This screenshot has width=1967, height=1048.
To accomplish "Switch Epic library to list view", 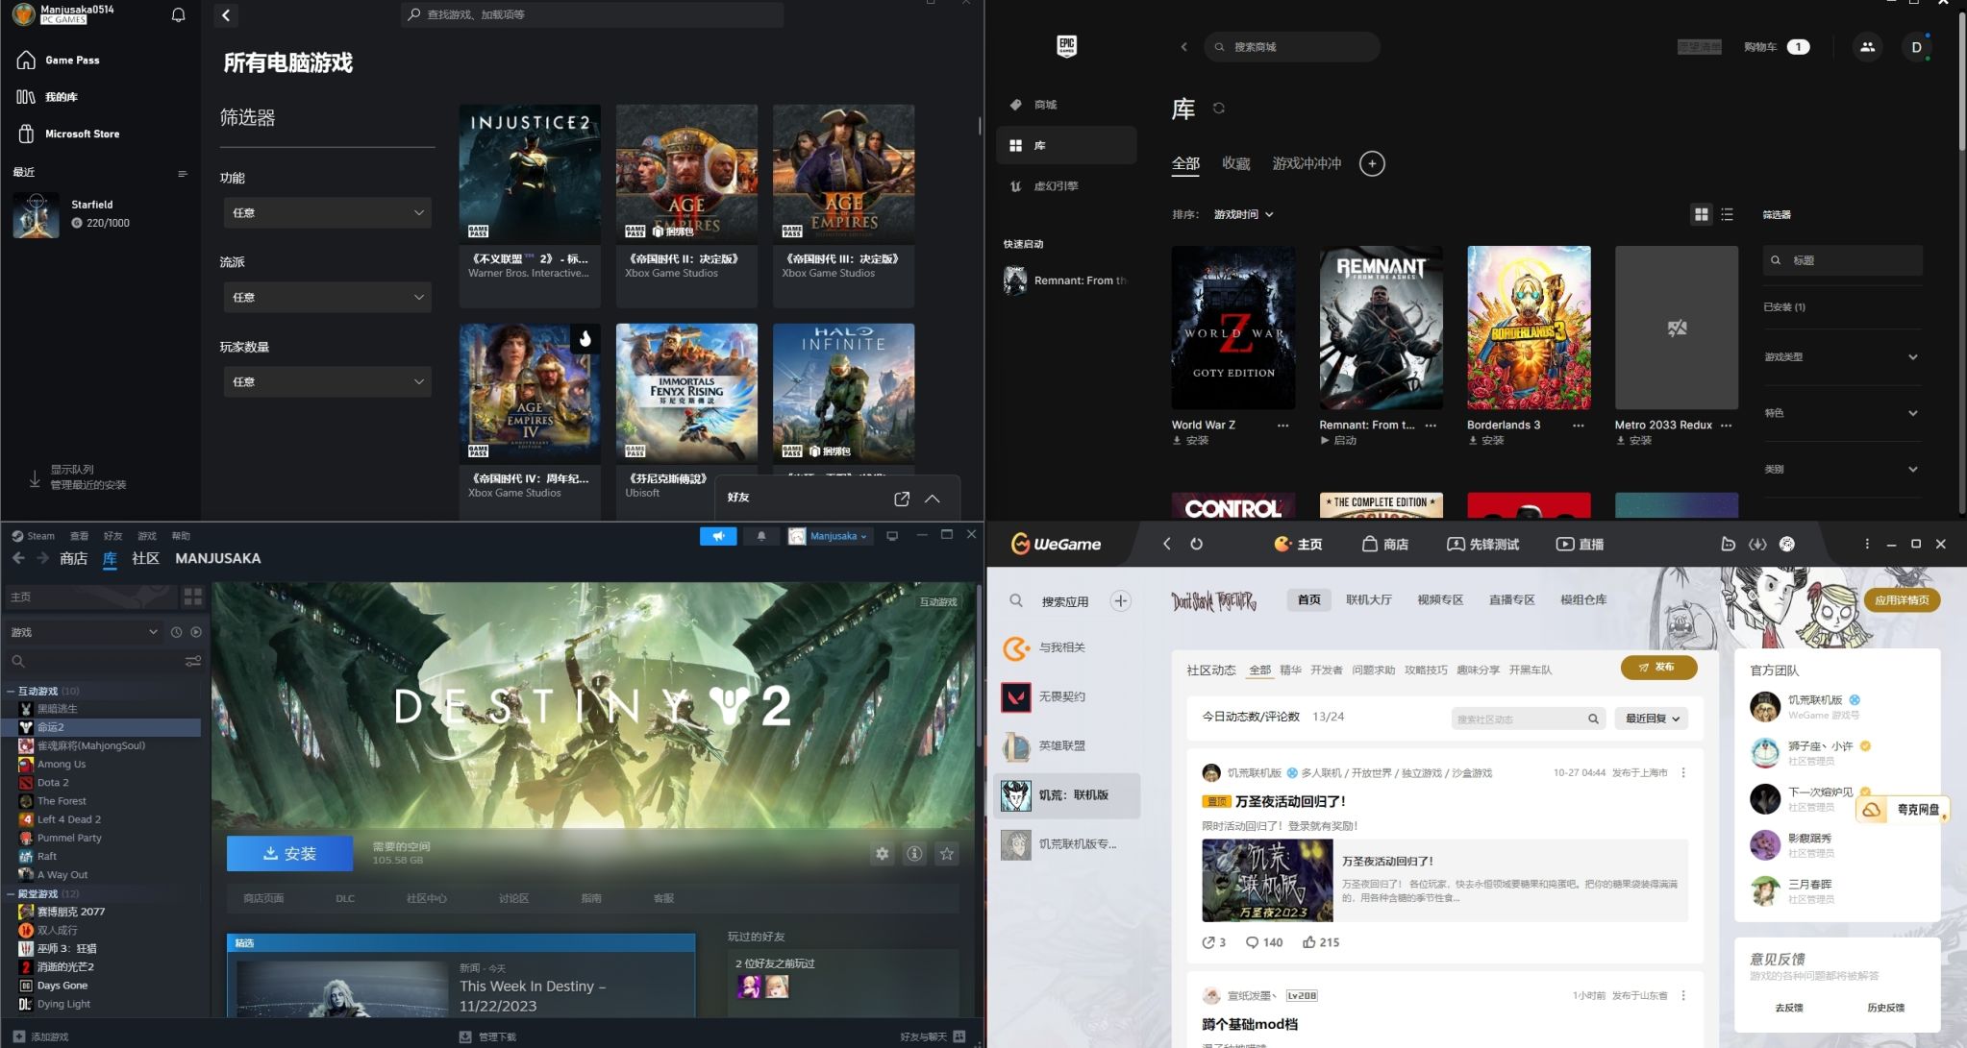I will pyautogui.click(x=1727, y=214).
